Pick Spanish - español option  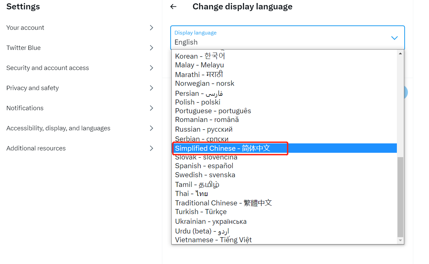tap(204, 166)
